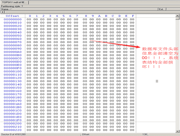Click the vertical scrollbar up arrow
Screen dimensions: 180x136
coord(177,15)
